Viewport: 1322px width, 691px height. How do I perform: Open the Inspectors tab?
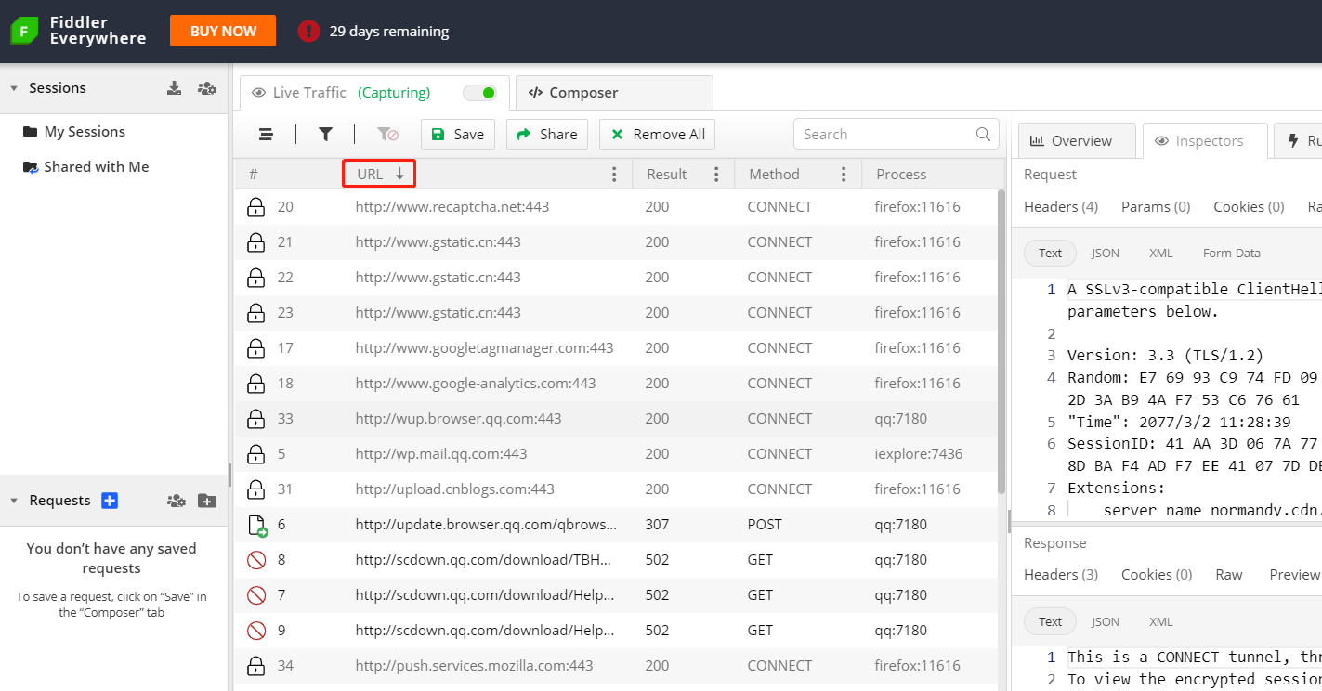1205,141
